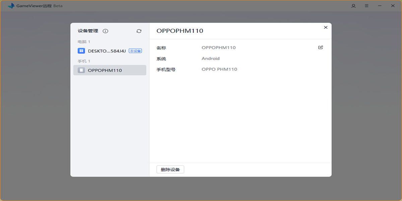This screenshot has height=201, width=402.
Task: Click the OPPO PHM110 model value
Action: click(219, 69)
